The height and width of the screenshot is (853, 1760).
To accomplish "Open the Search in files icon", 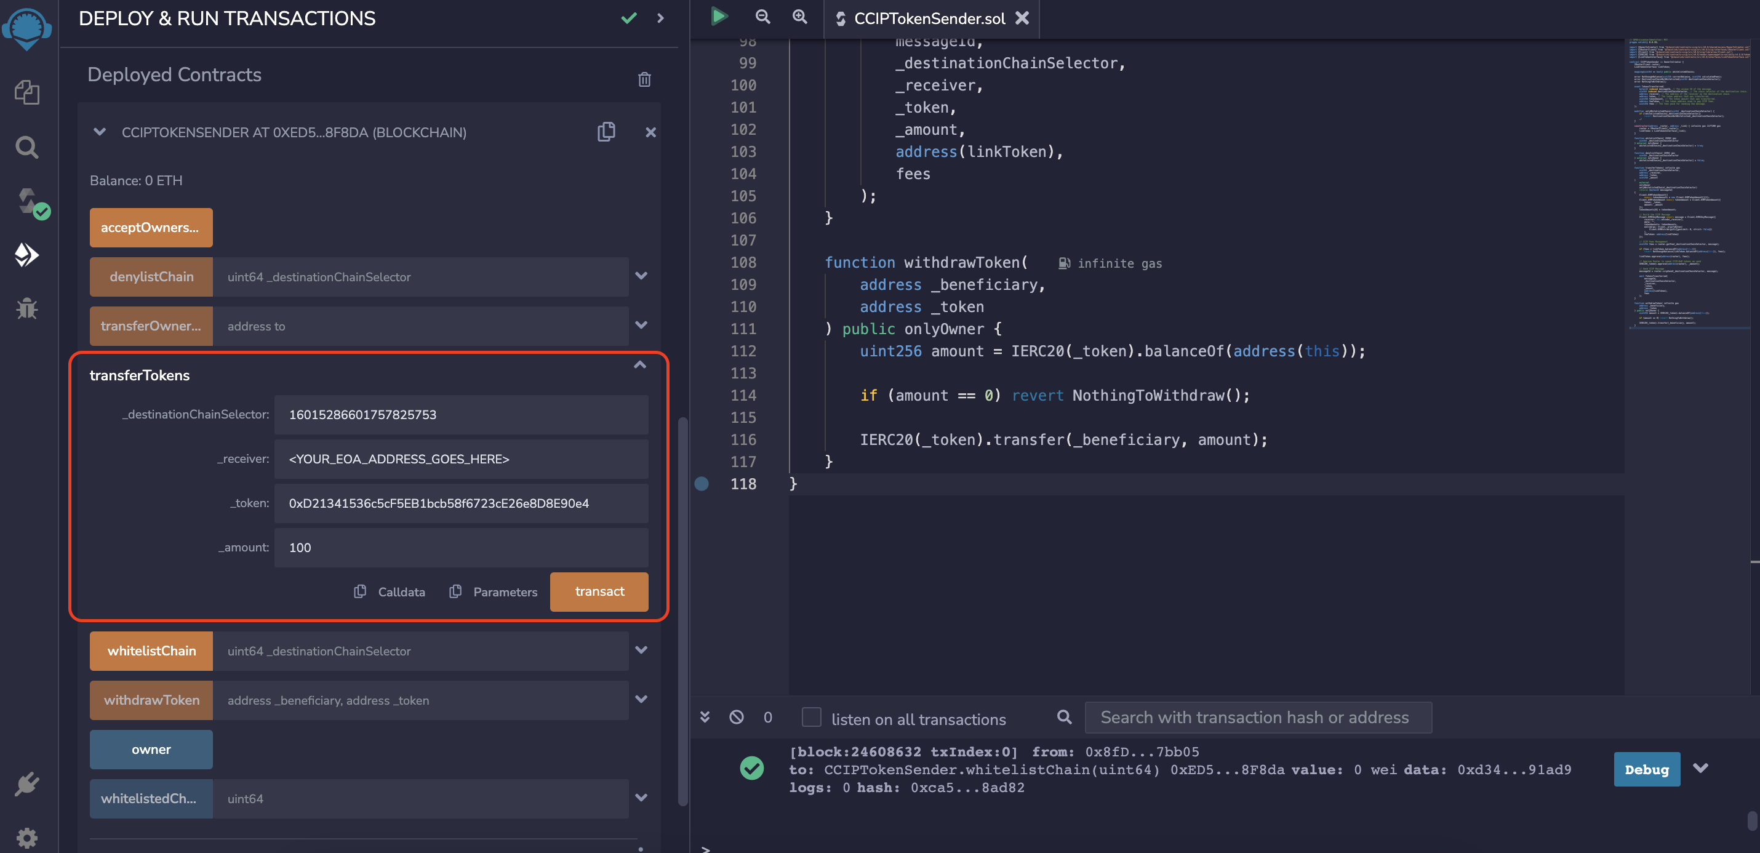I will point(26,147).
